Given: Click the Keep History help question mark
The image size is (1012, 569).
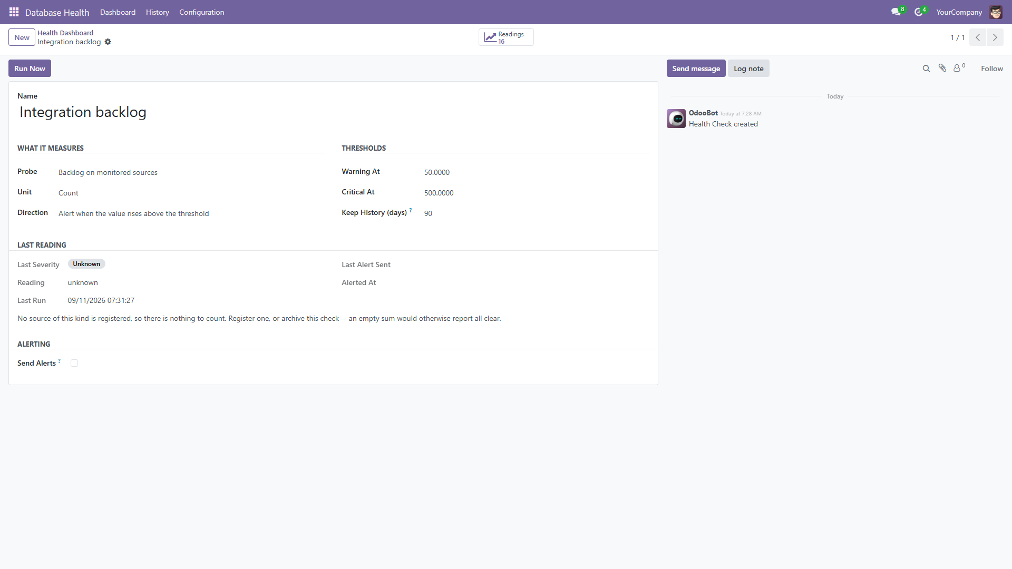Looking at the screenshot, I should tap(411, 210).
